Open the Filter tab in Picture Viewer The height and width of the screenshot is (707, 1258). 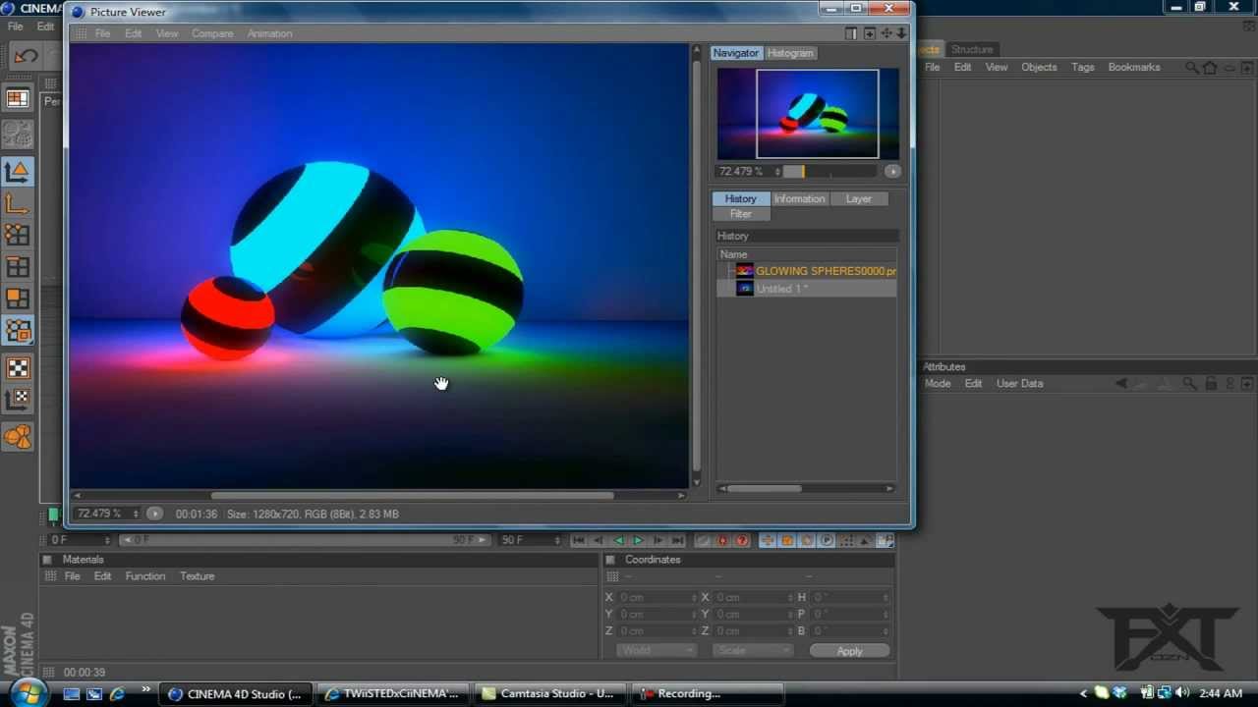[x=741, y=214]
